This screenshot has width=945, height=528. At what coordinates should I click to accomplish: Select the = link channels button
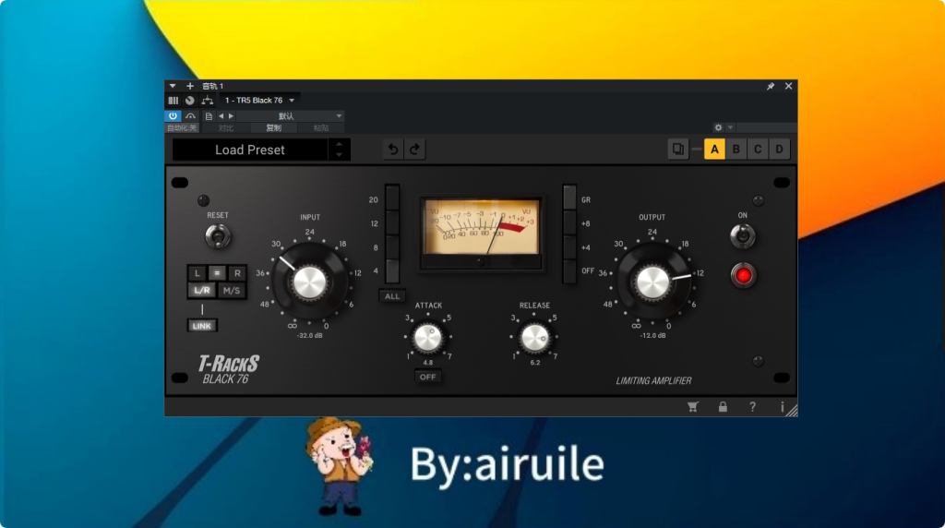[x=217, y=273]
